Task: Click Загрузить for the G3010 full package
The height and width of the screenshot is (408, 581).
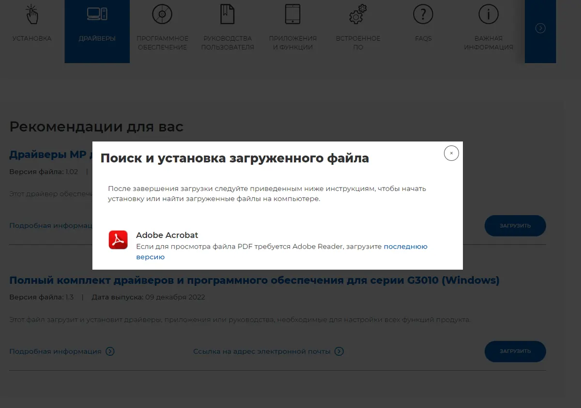Action: coord(515,351)
